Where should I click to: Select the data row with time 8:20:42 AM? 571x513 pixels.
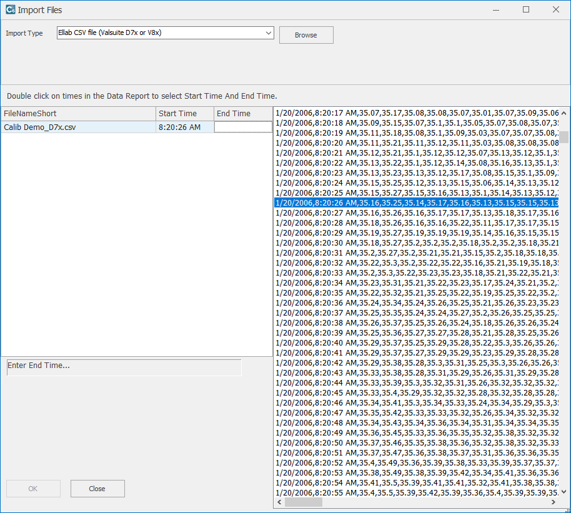[417, 363]
